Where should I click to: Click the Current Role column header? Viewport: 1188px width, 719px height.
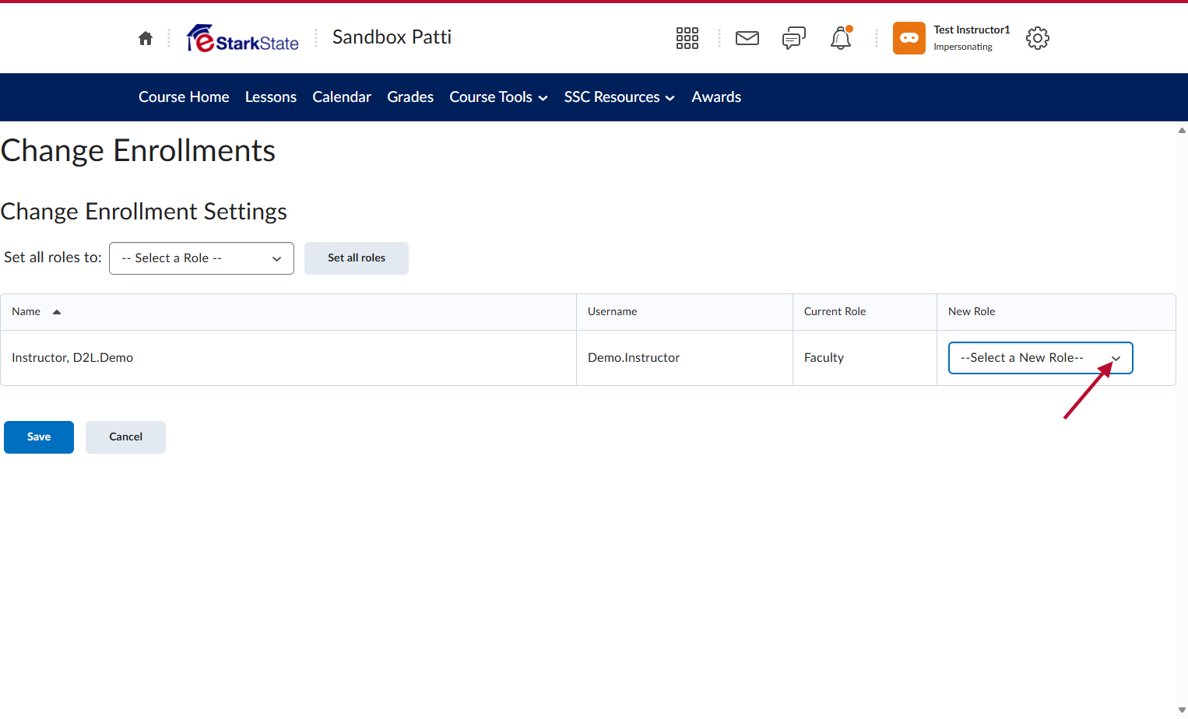tap(835, 312)
